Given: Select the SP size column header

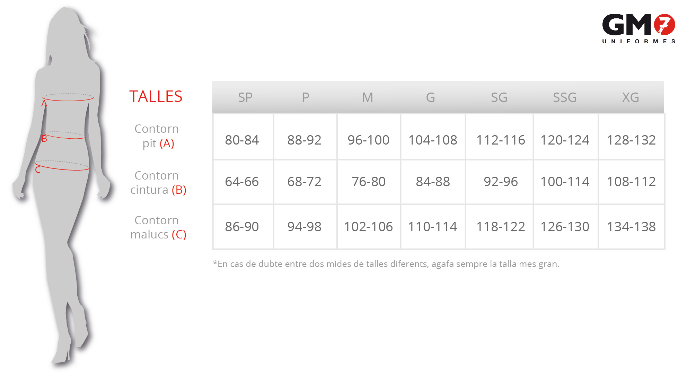Looking at the screenshot, I should (x=245, y=97).
